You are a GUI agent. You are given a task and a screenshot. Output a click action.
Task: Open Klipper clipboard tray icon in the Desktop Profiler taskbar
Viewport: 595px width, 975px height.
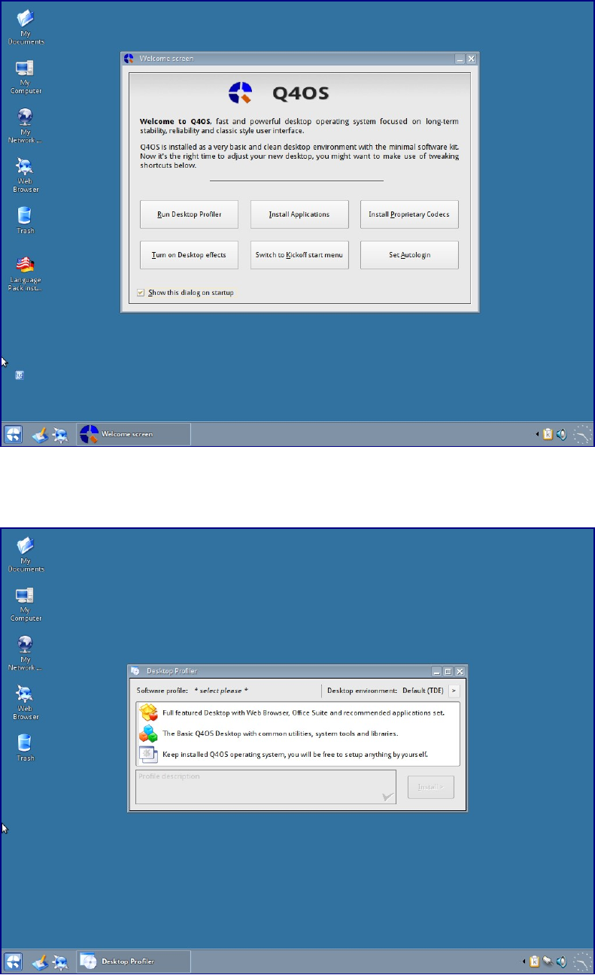pos(536,961)
